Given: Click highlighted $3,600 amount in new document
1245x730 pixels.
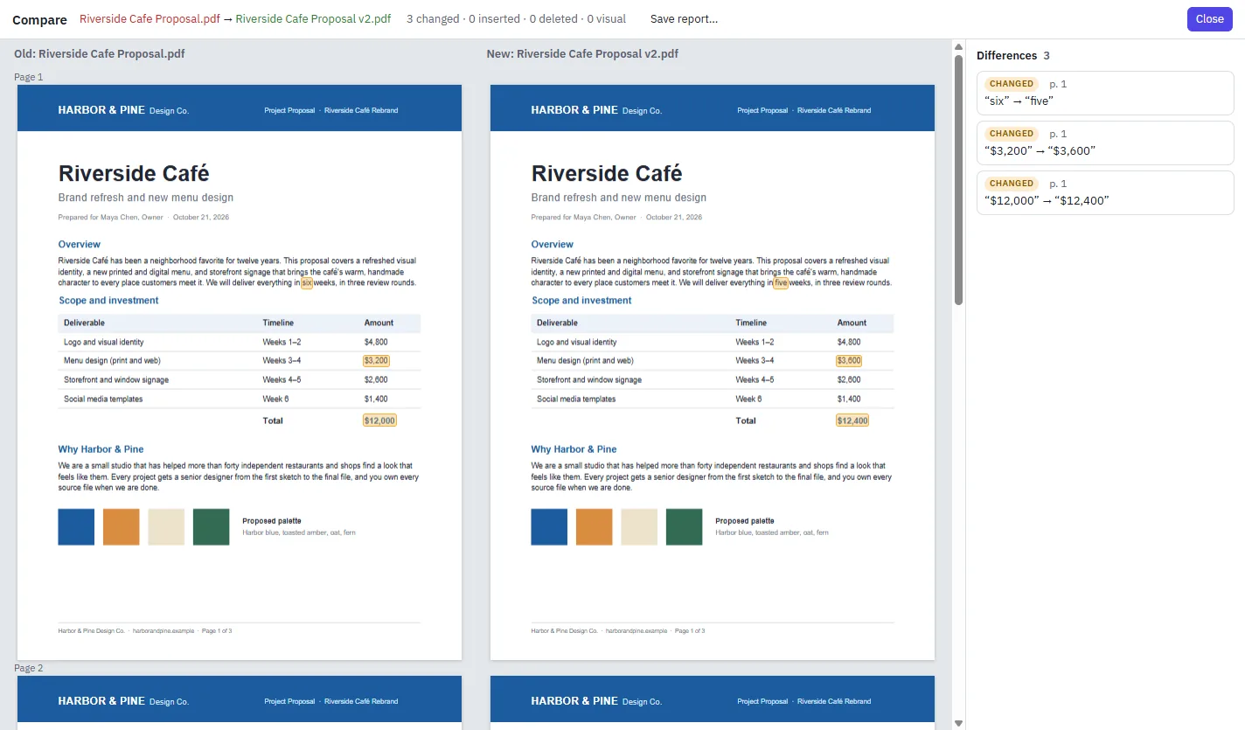Looking at the screenshot, I should 849,360.
